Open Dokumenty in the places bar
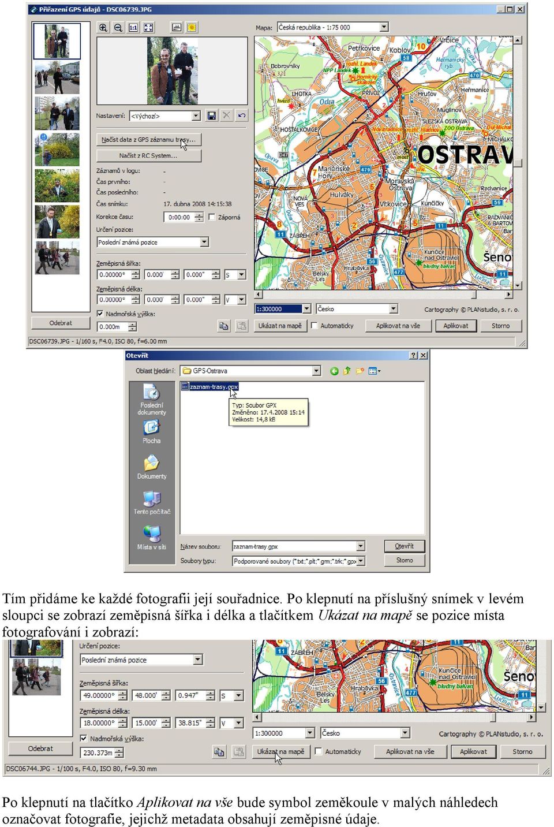 (152, 468)
